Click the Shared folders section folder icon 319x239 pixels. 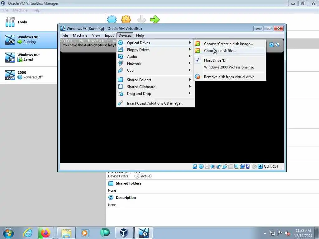pos(111,183)
